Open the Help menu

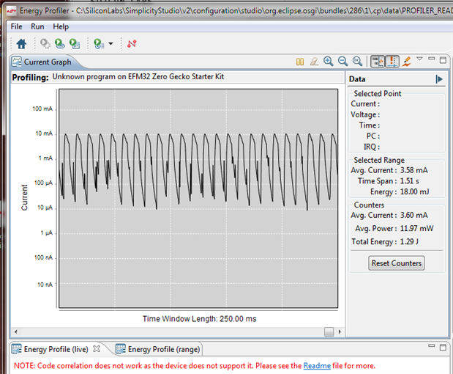[61, 26]
